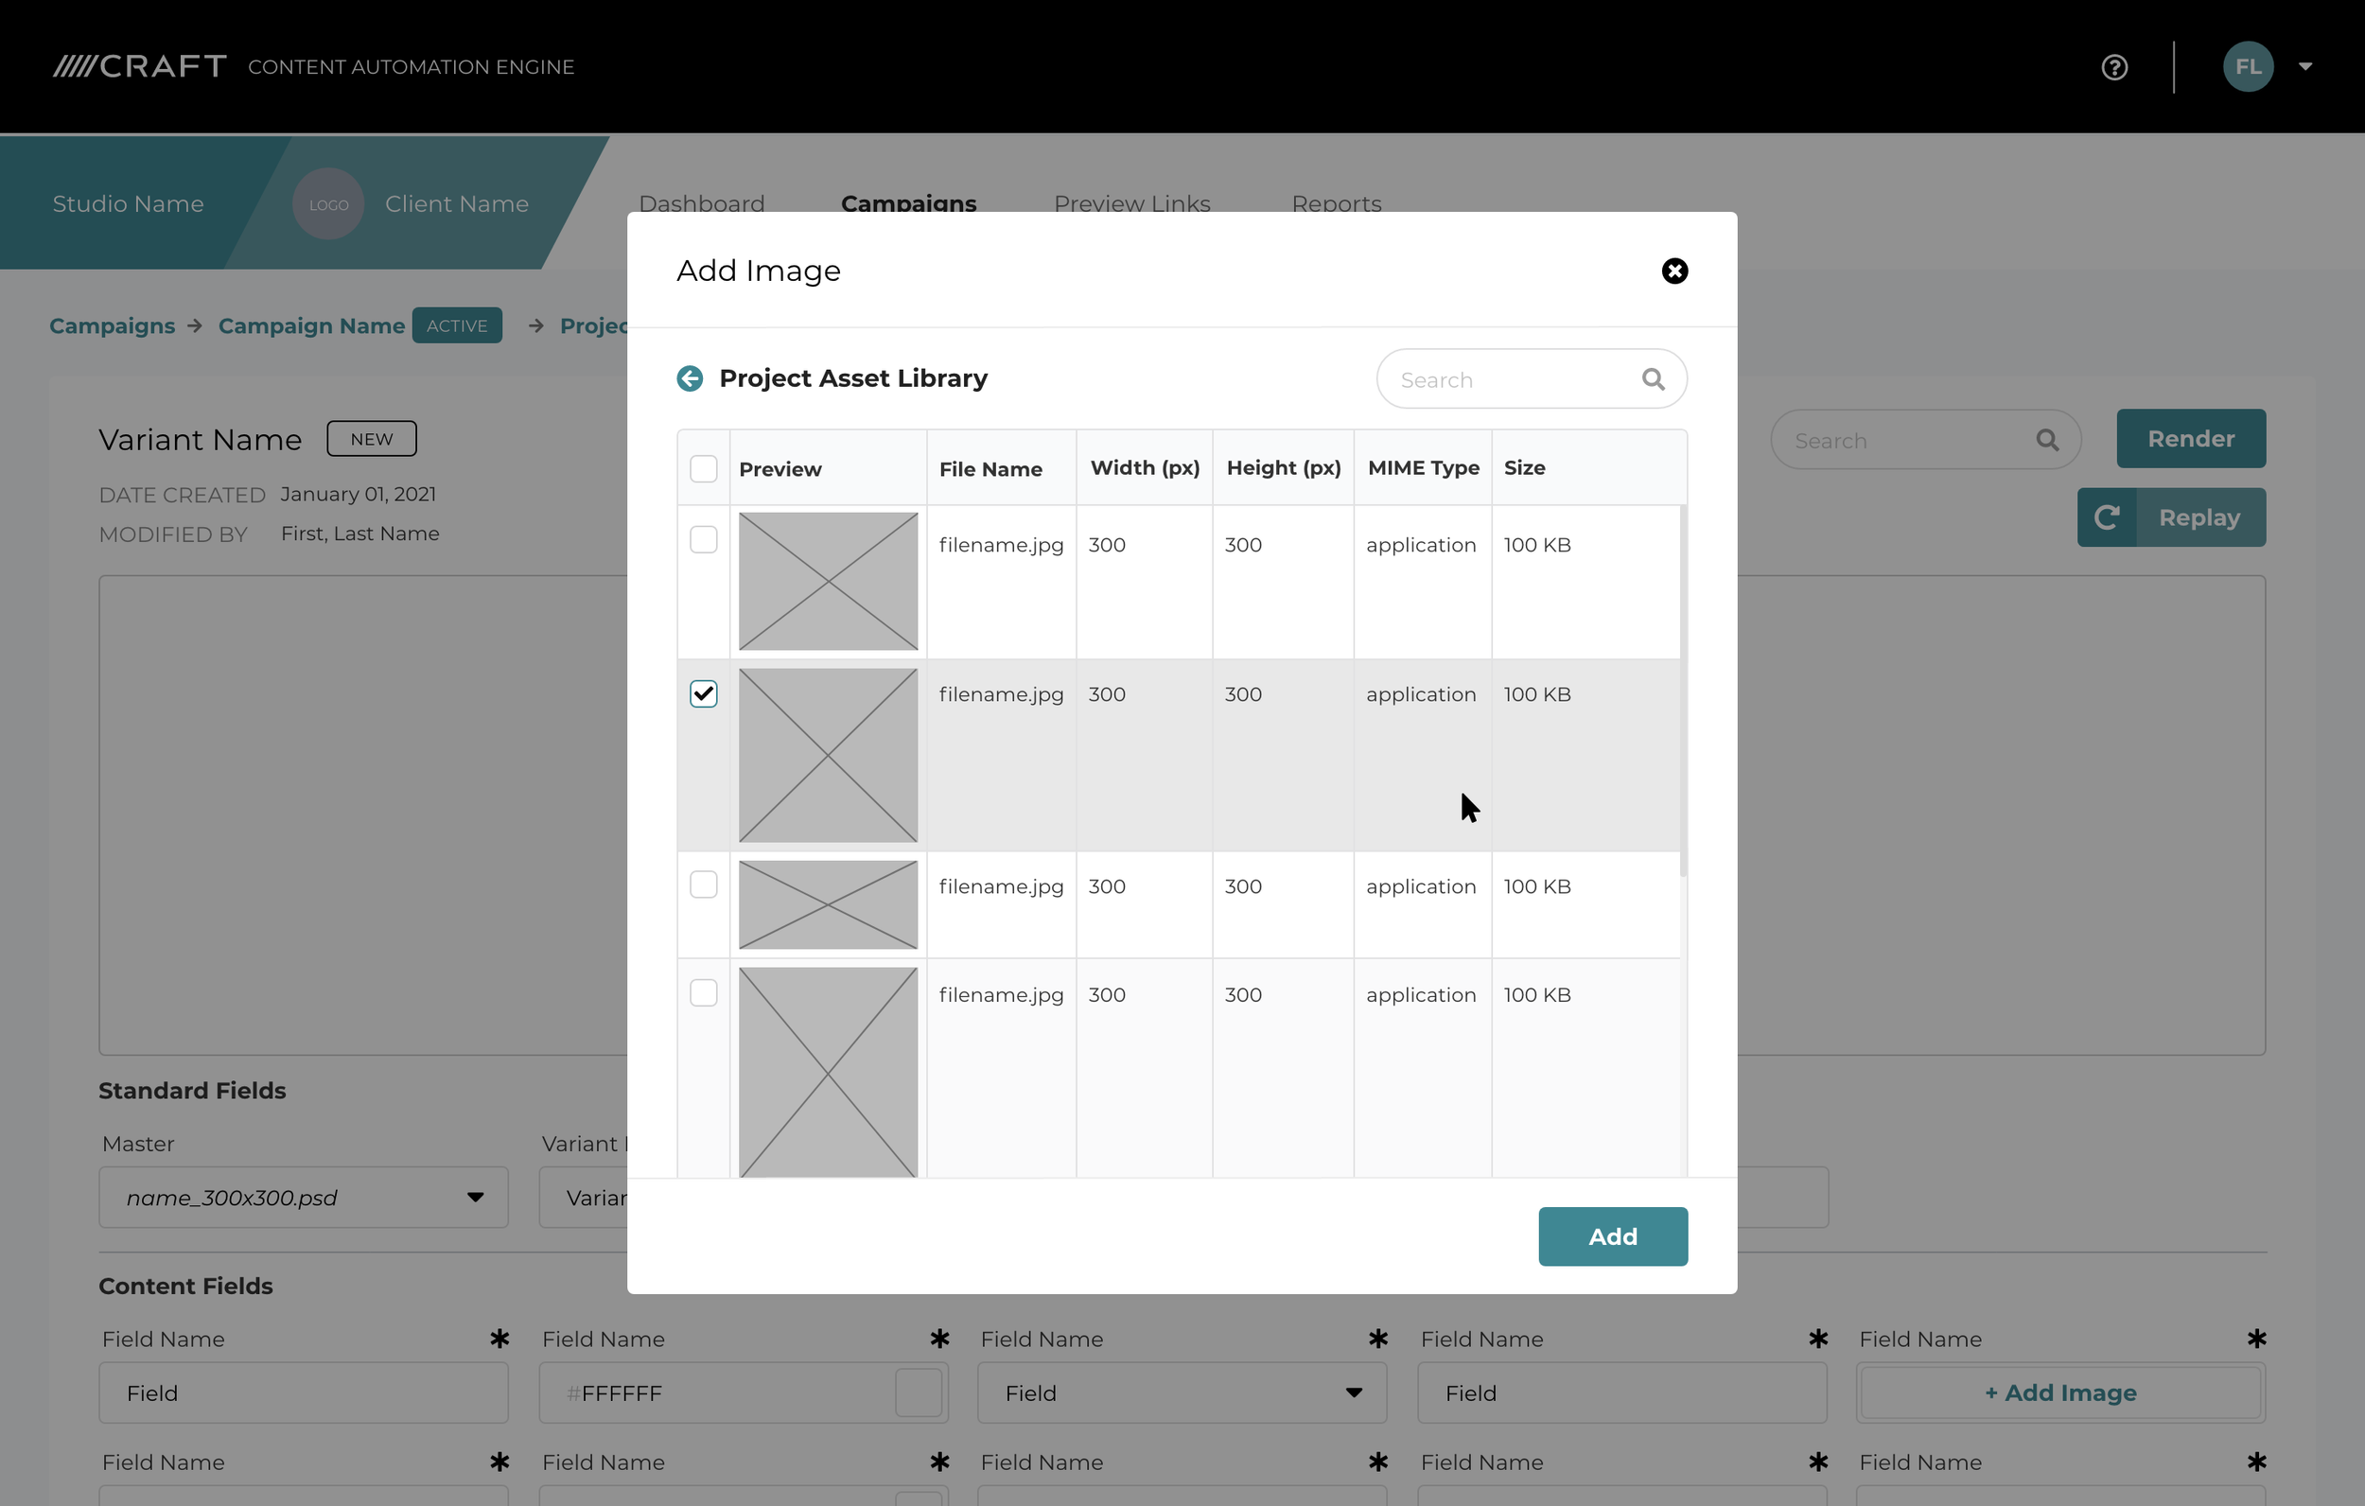Click the help question mark icon
The width and height of the screenshot is (2365, 1506).
coord(2113,67)
